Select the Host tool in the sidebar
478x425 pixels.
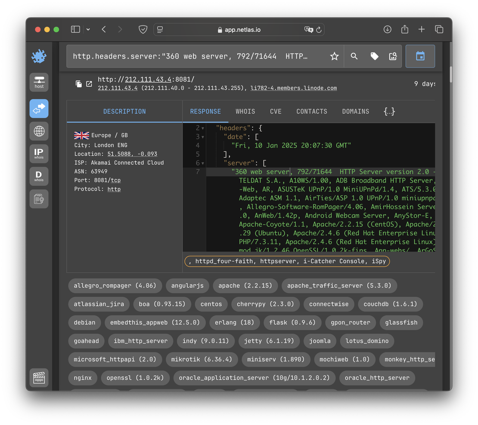point(39,82)
